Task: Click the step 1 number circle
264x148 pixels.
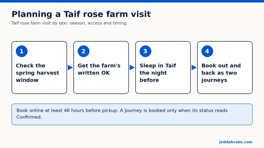Action: pyautogui.click(x=22, y=51)
